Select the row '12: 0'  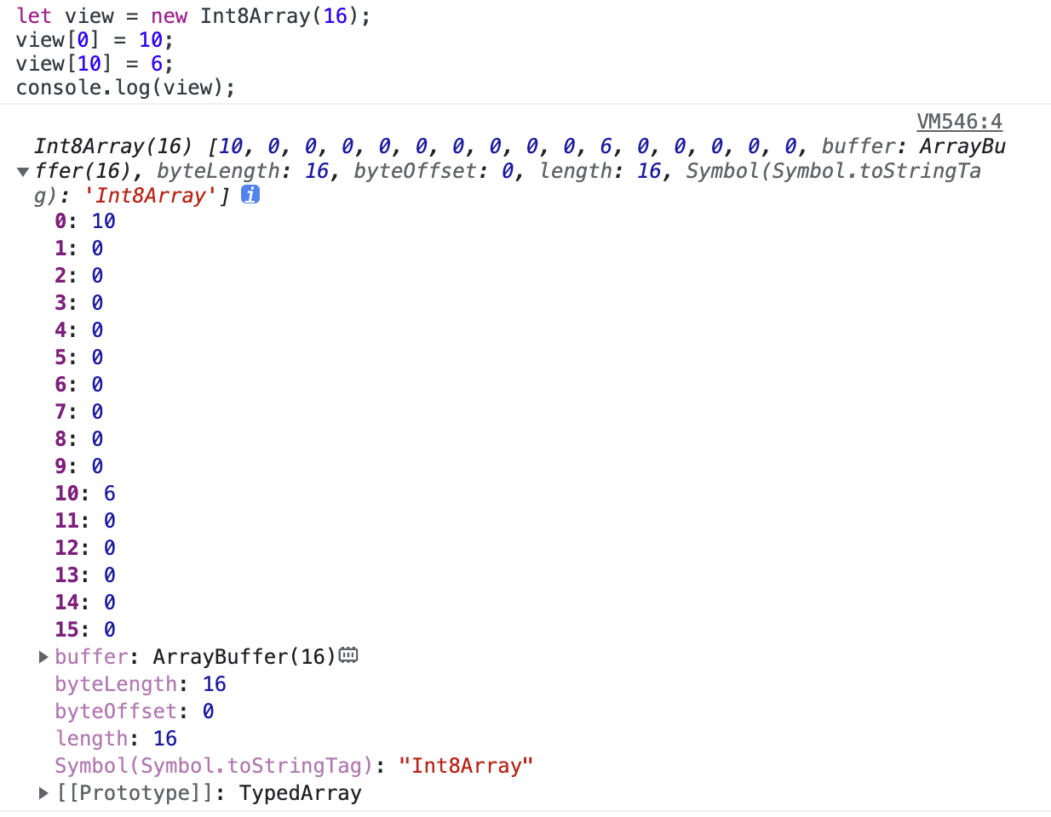[x=85, y=548]
